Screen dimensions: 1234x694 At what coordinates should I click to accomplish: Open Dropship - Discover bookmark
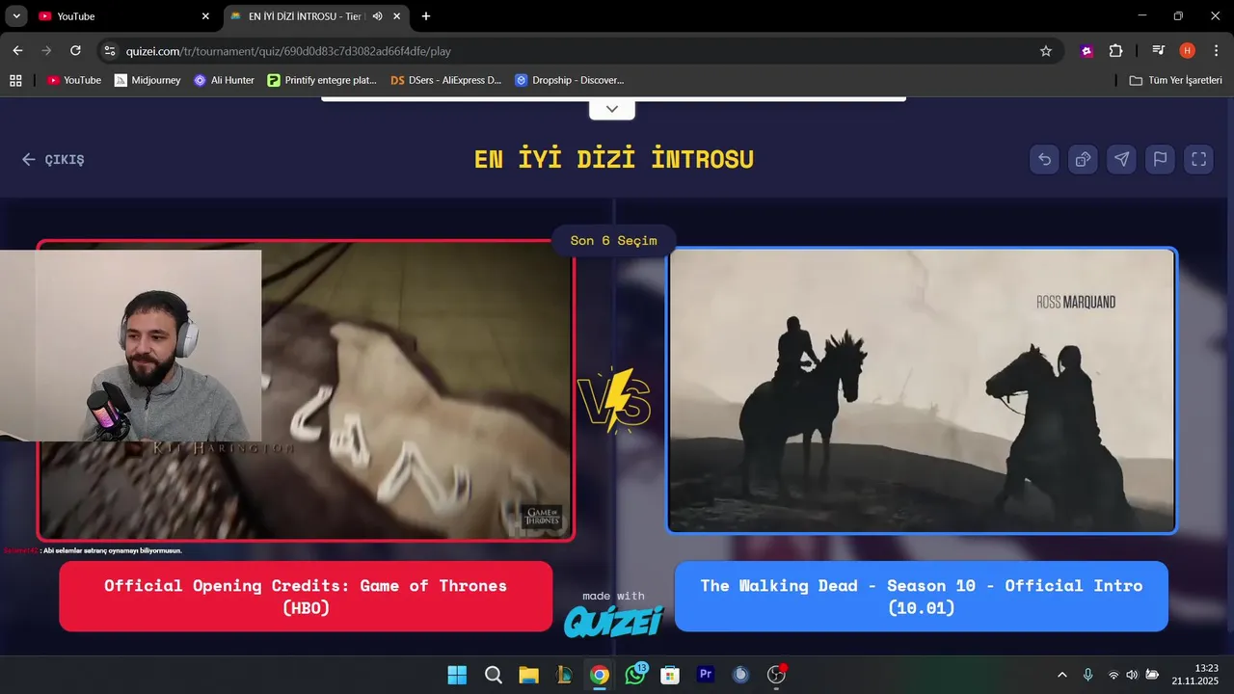coord(570,80)
